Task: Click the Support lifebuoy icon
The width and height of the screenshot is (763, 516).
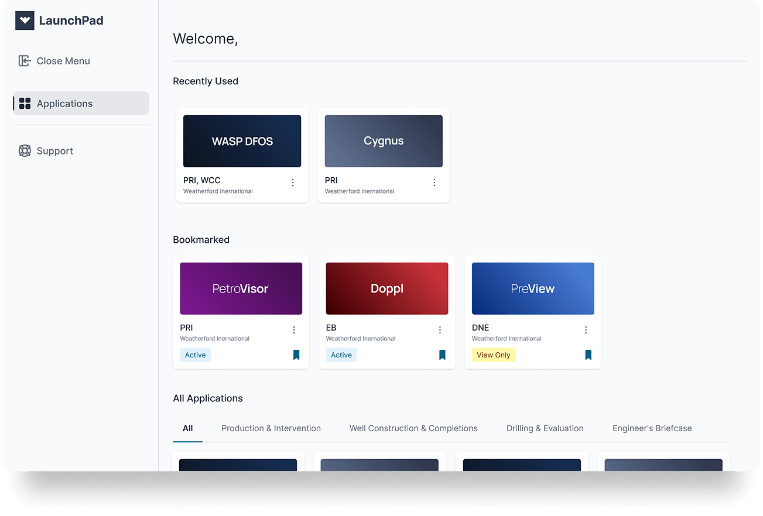Action: click(25, 151)
